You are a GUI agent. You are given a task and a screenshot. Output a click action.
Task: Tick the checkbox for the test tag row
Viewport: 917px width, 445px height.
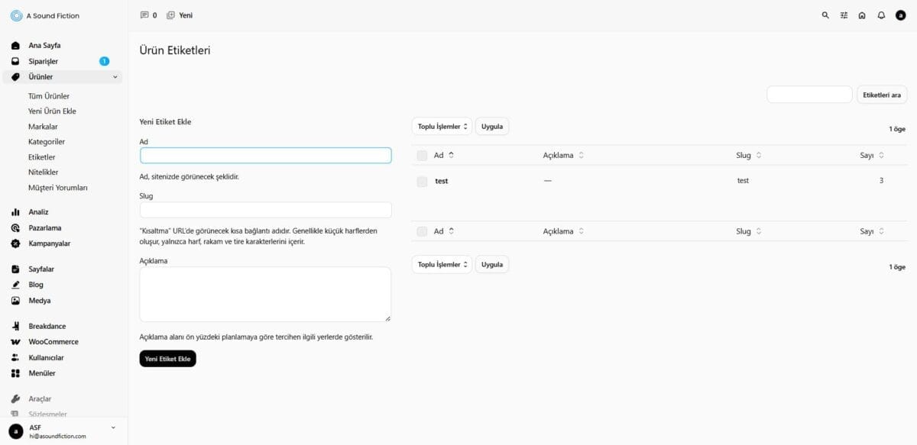[x=422, y=182]
